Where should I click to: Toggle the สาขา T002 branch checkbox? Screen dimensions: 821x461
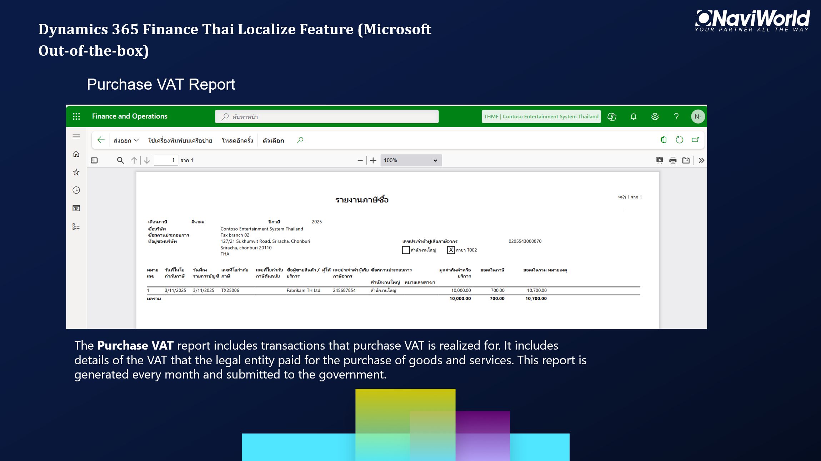[451, 250]
